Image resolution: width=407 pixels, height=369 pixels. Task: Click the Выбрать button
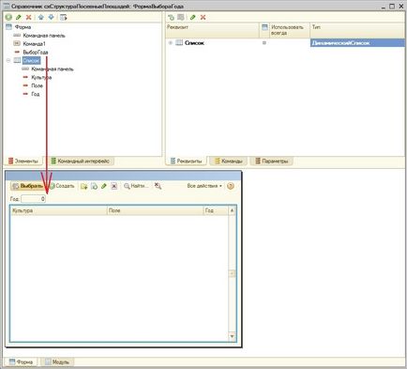coord(28,186)
